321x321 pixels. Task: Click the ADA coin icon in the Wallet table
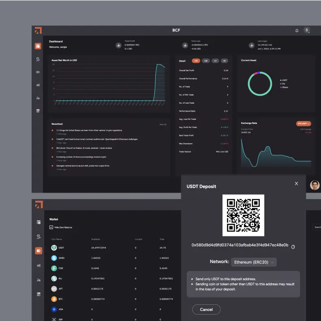click(x=54, y=309)
